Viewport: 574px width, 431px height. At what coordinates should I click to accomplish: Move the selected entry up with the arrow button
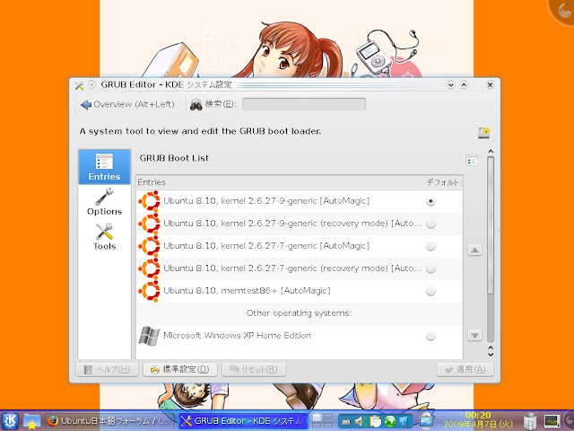[x=474, y=251]
